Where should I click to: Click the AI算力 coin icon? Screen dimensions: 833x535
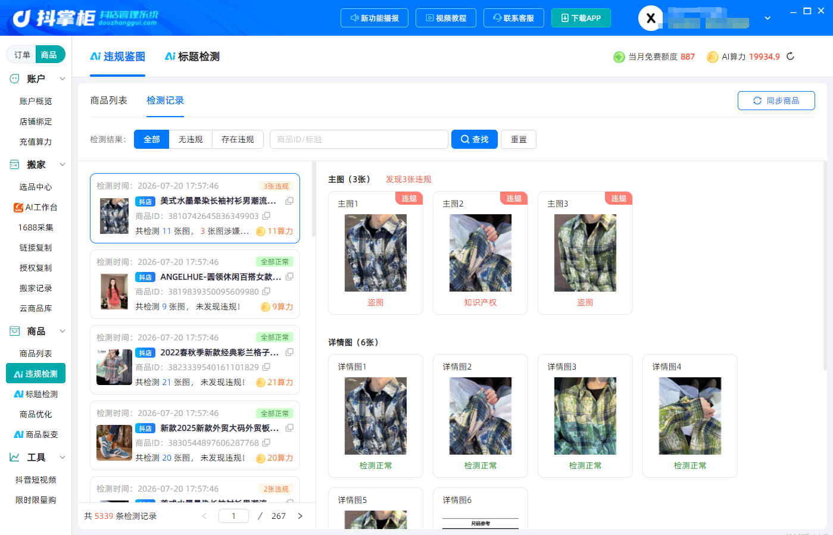tap(712, 57)
